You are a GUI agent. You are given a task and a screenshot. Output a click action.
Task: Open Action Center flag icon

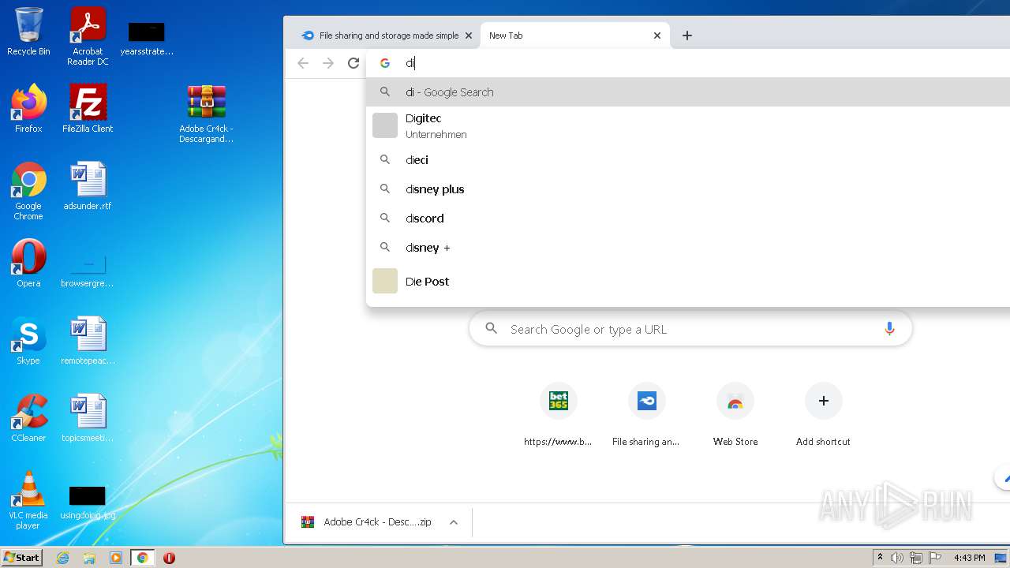click(934, 558)
